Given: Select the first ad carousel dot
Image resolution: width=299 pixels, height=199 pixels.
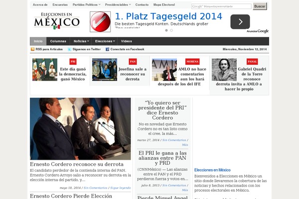Looking at the screenshot, I should coord(166,30).
